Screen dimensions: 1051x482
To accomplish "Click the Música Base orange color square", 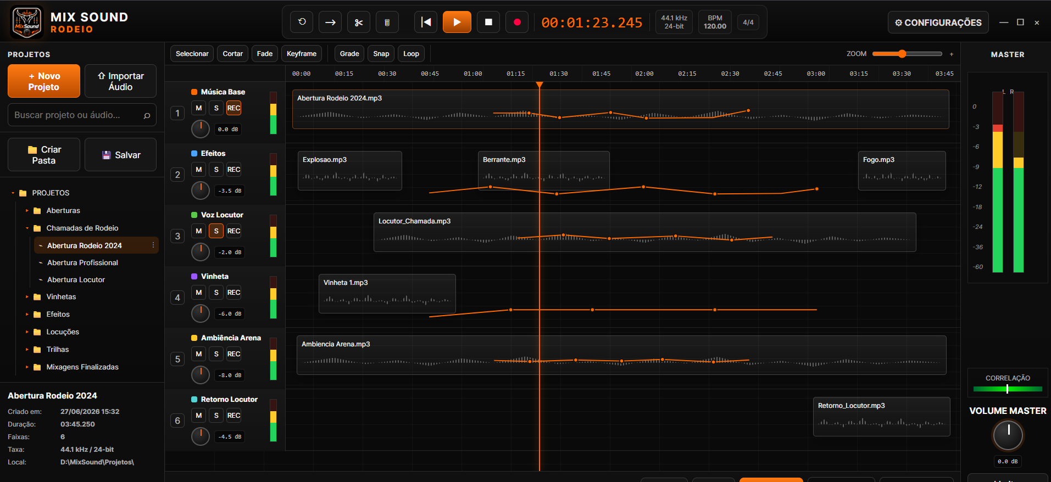I will 194,92.
